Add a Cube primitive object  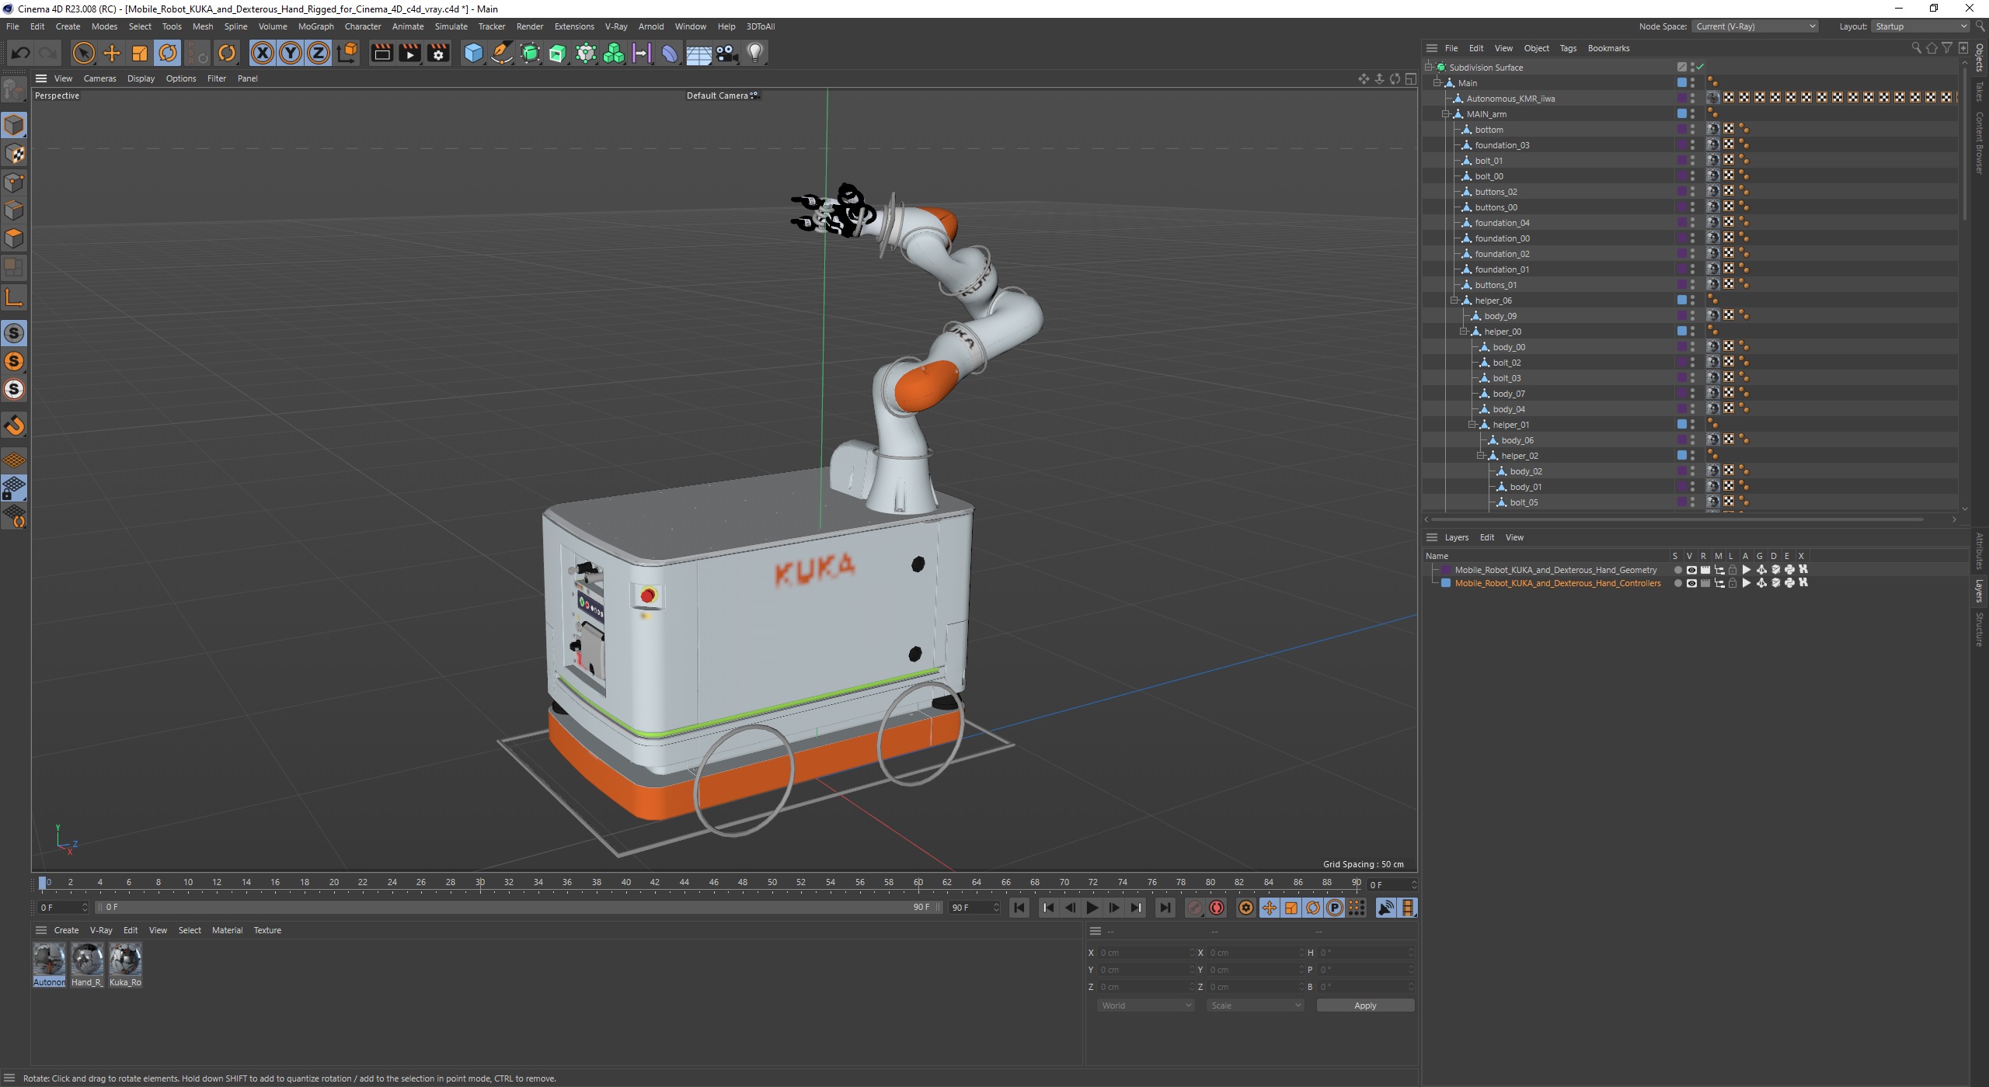(473, 53)
